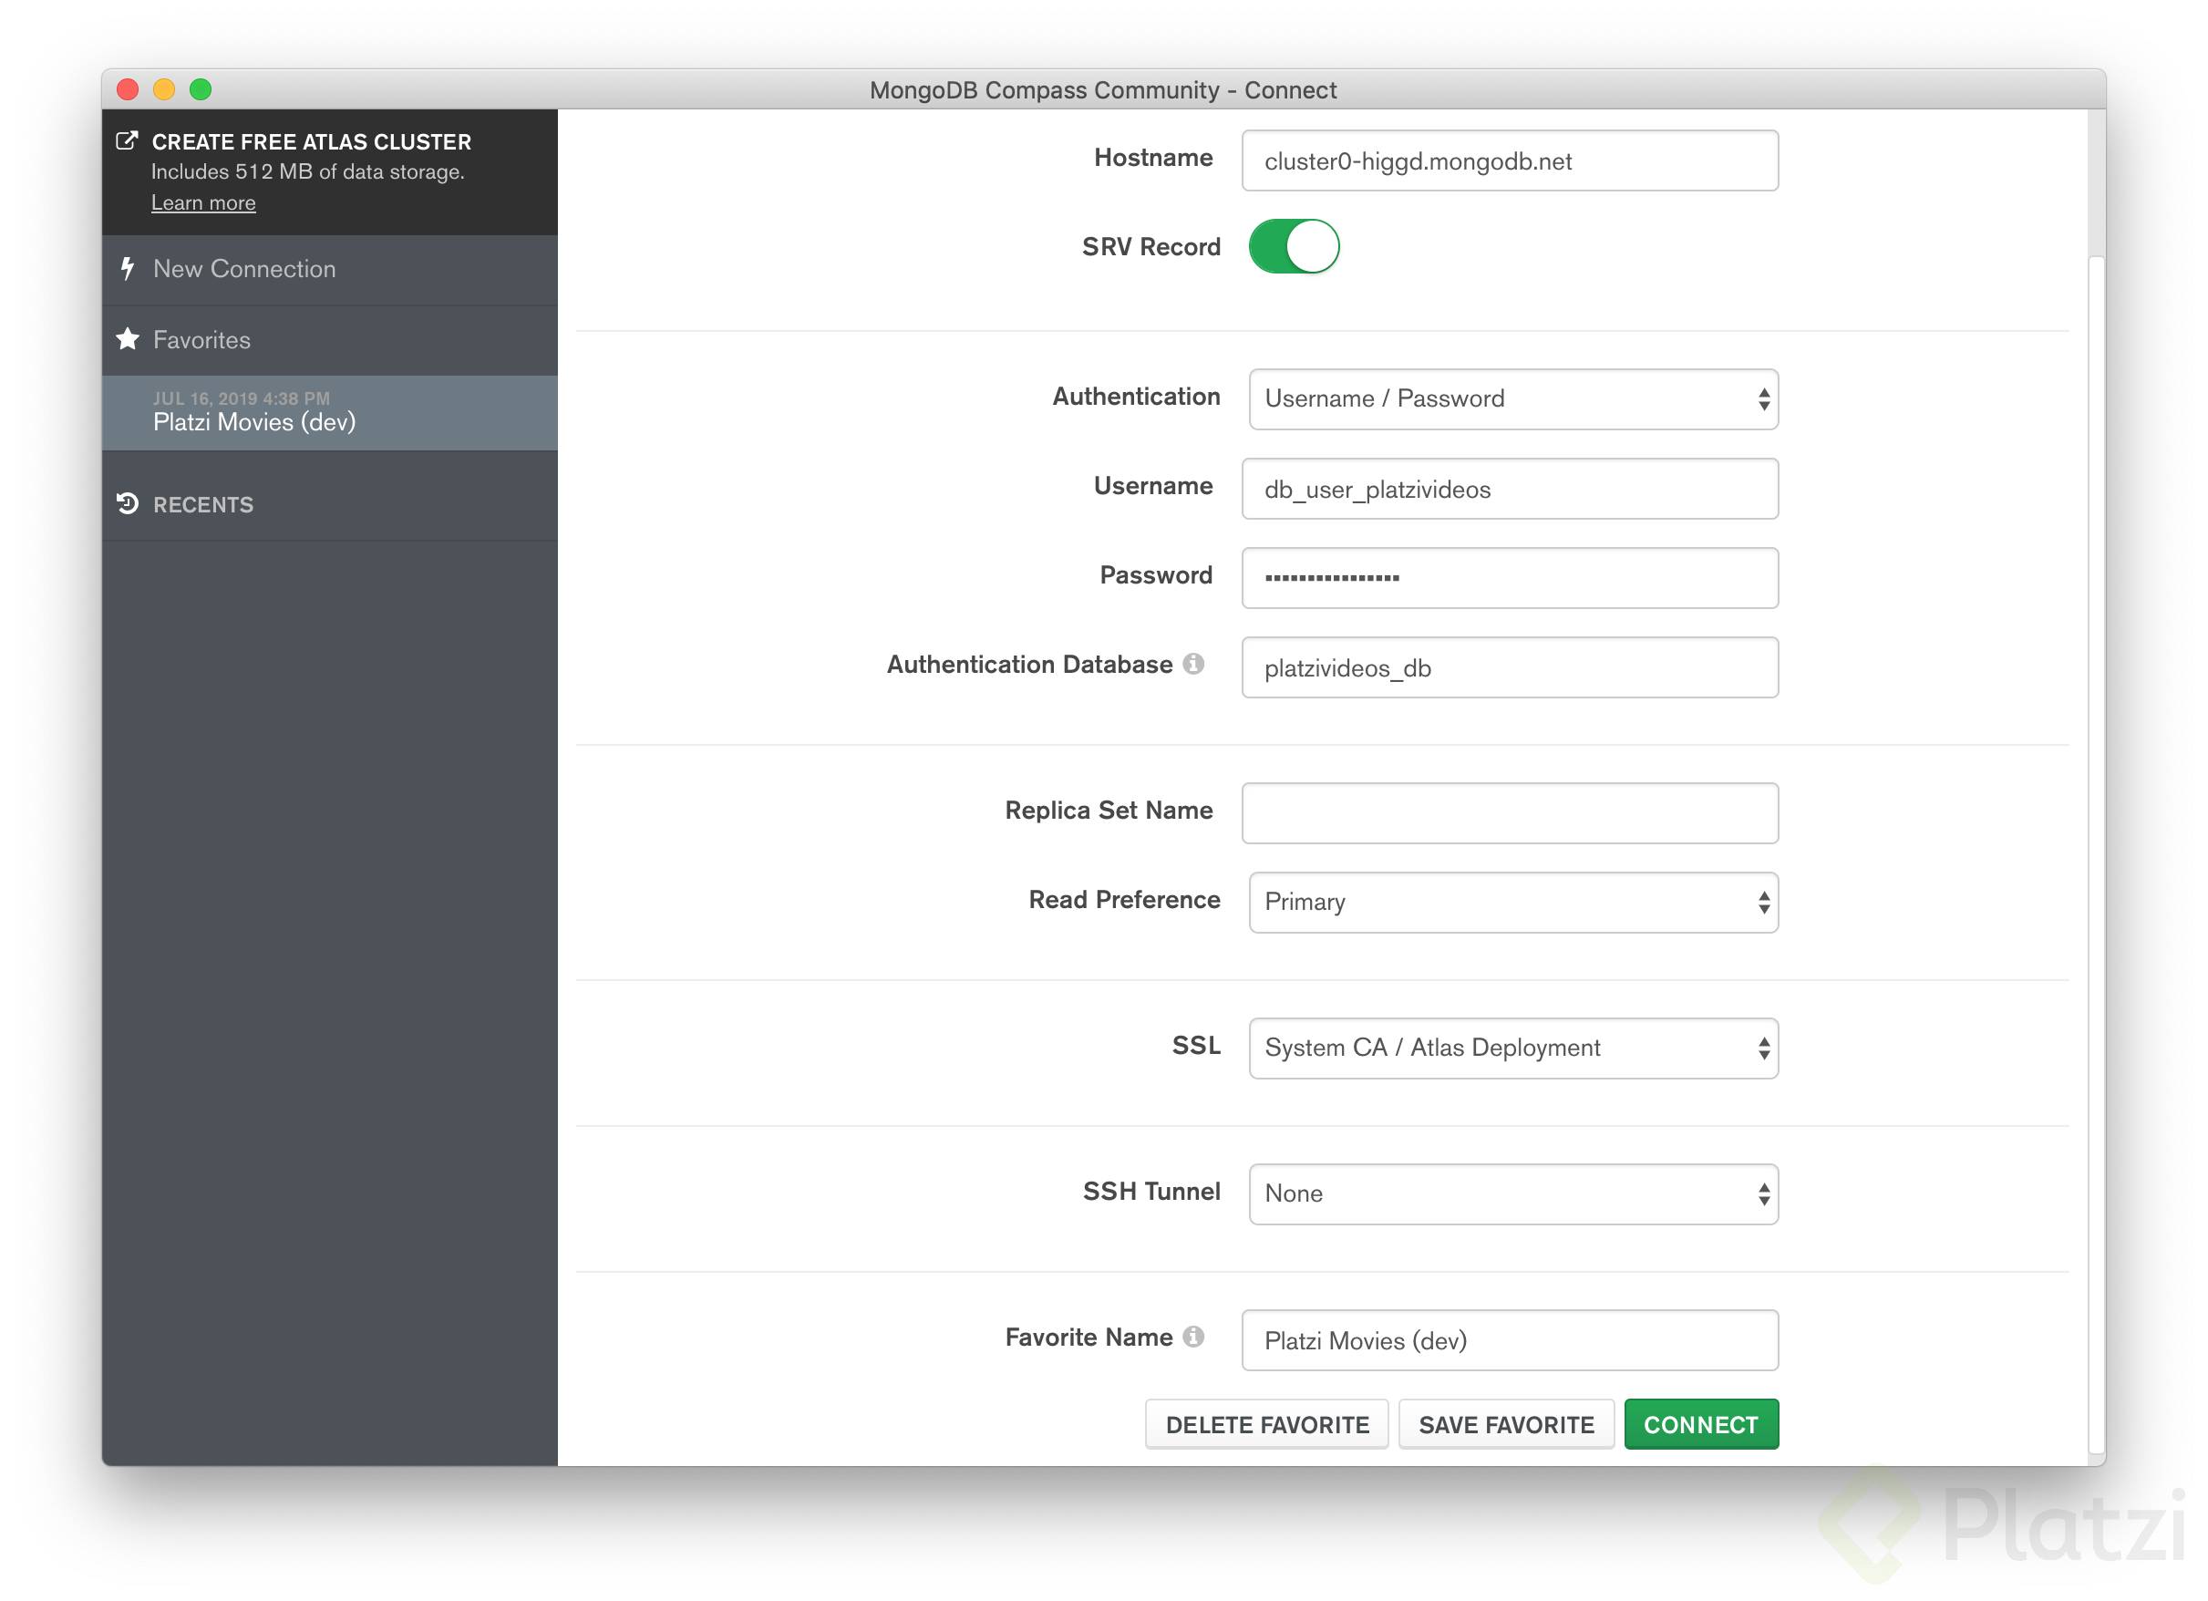
Task: Click the Favorites star icon
Action: pyautogui.click(x=128, y=339)
